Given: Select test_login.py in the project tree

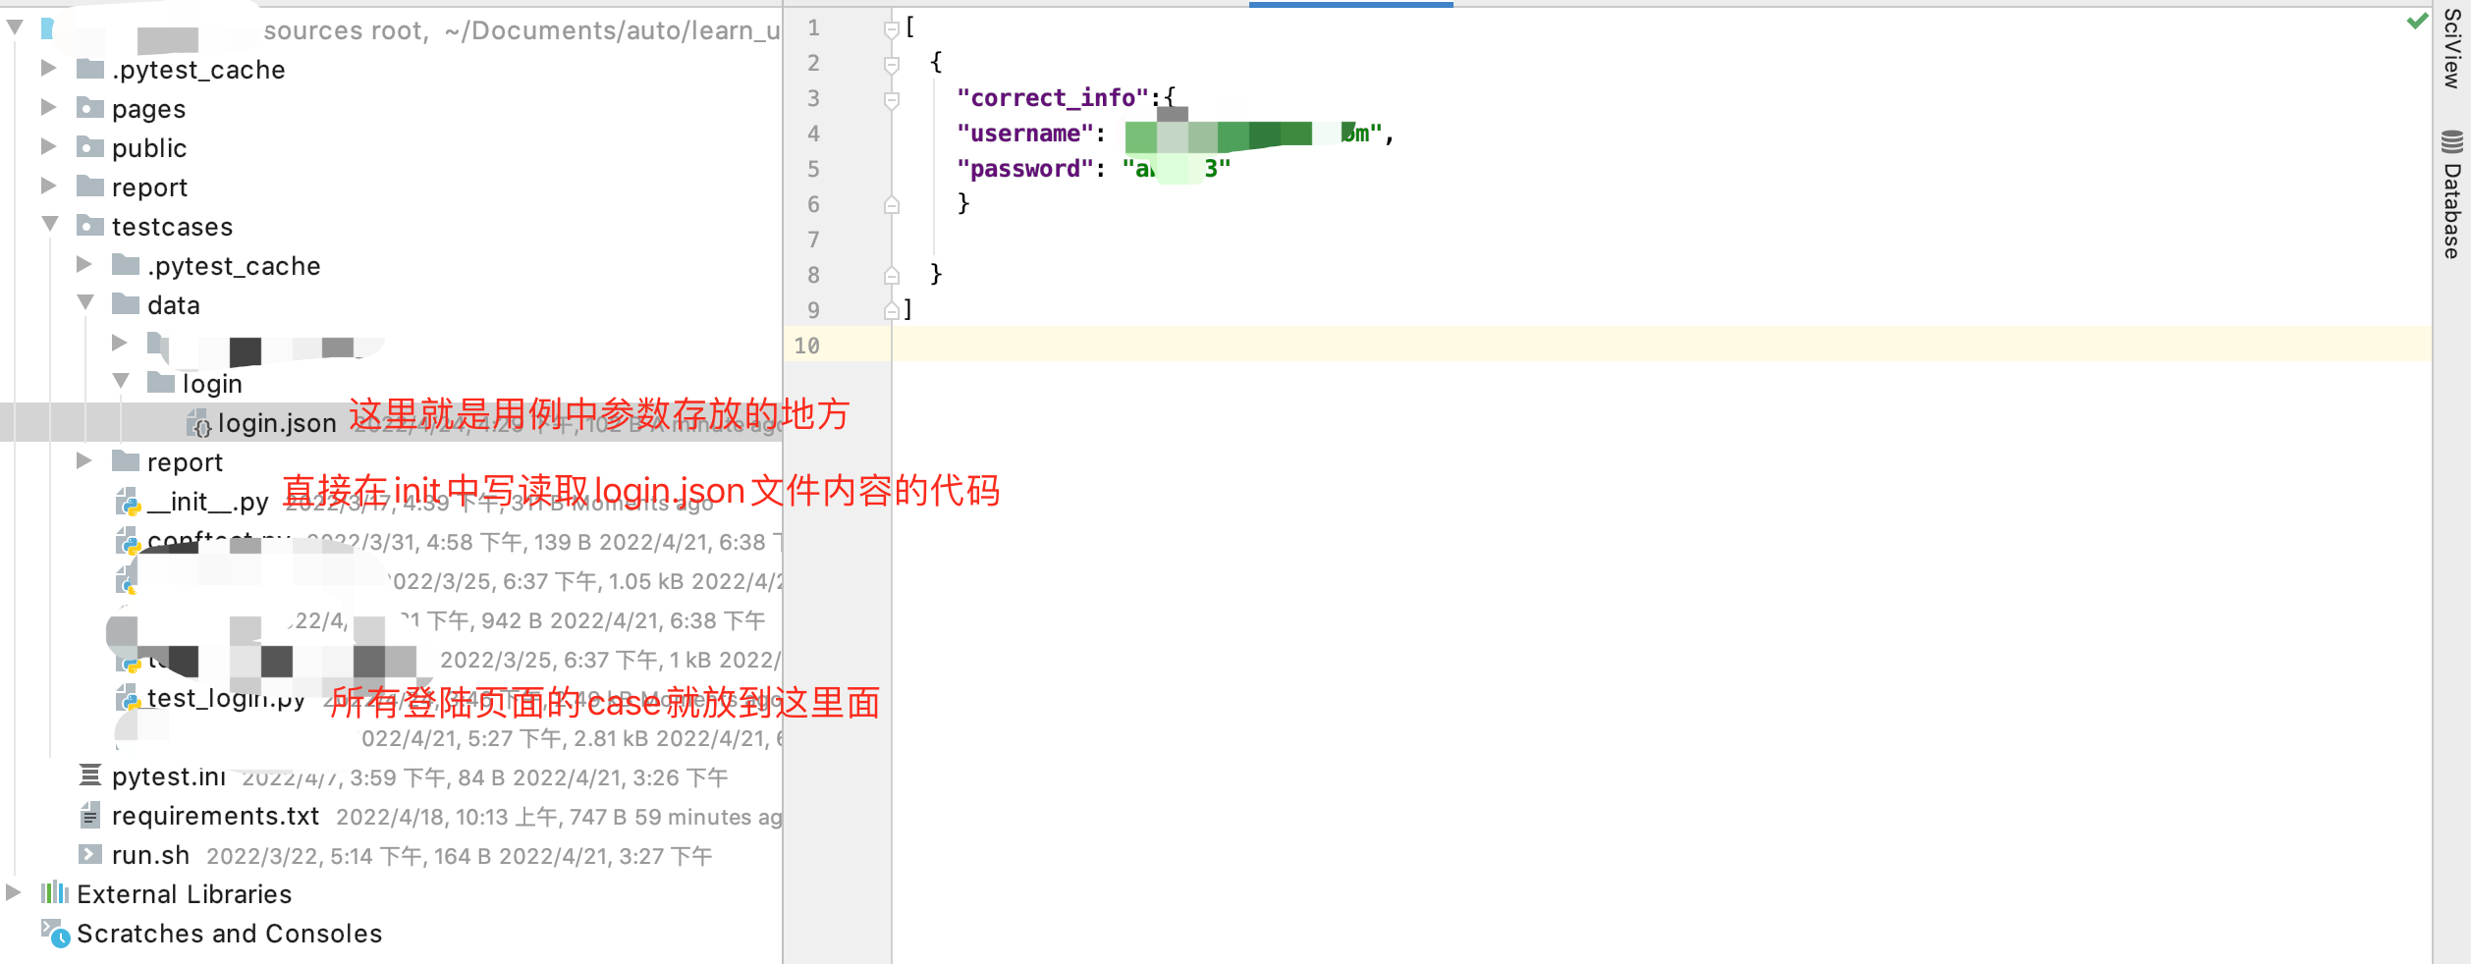Looking at the screenshot, I should 226,698.
